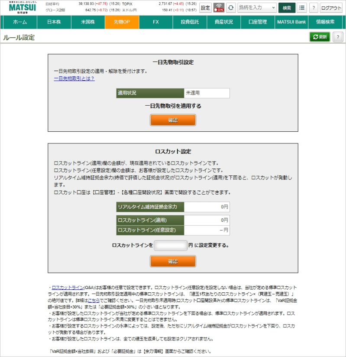Viewport: 346px width, 357px height.
Task: Click the グロース250 value 642.75
Action: 91,10
